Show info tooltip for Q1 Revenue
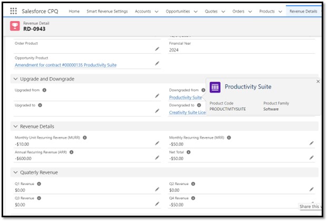Image resolution: width=328 pixels, height=222 pixels. [x=39, y=184]
